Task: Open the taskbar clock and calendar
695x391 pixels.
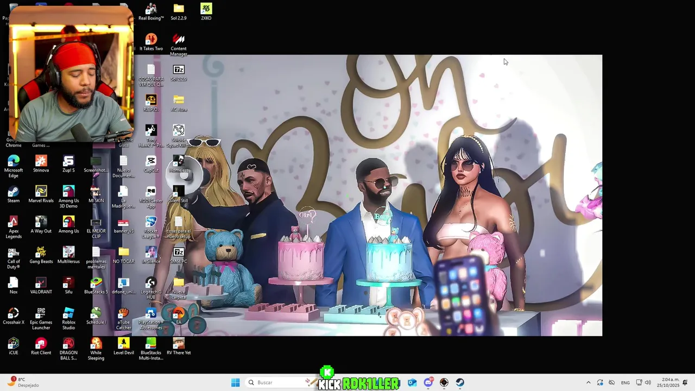Action: tap(668, 382)
